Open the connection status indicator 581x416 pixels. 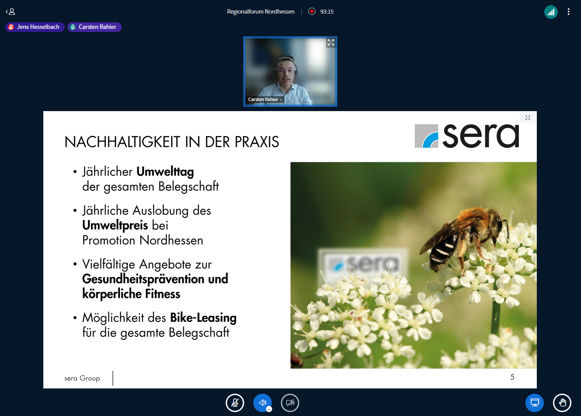pyautogui.click(x=551, y=12)
